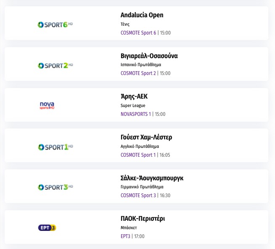Open the Andalucia Open event title

click(x=142, y=15)
